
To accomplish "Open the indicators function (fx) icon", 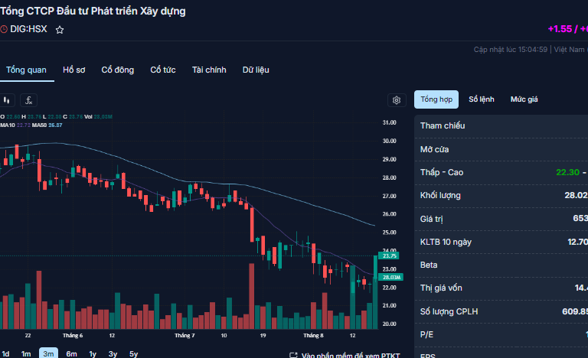I will (28, 100).
